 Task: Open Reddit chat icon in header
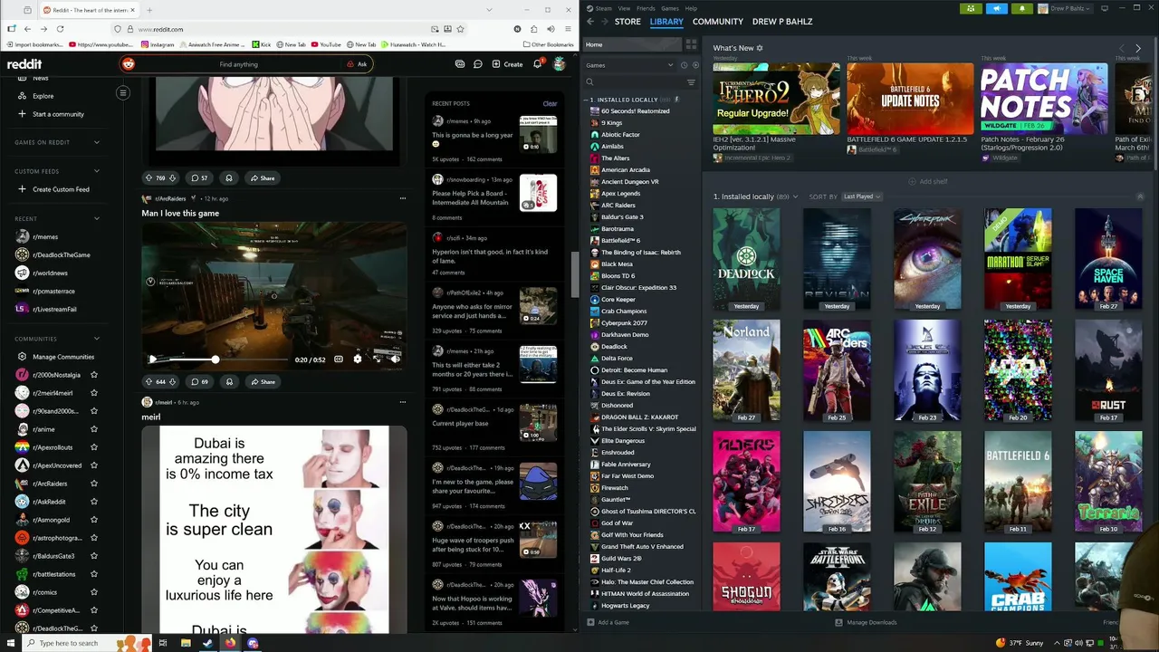coord(477,64)
